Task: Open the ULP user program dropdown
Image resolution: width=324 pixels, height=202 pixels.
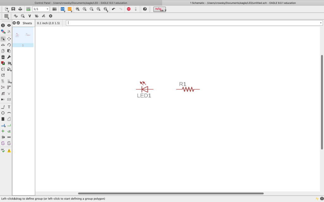Action: point(70,9)
